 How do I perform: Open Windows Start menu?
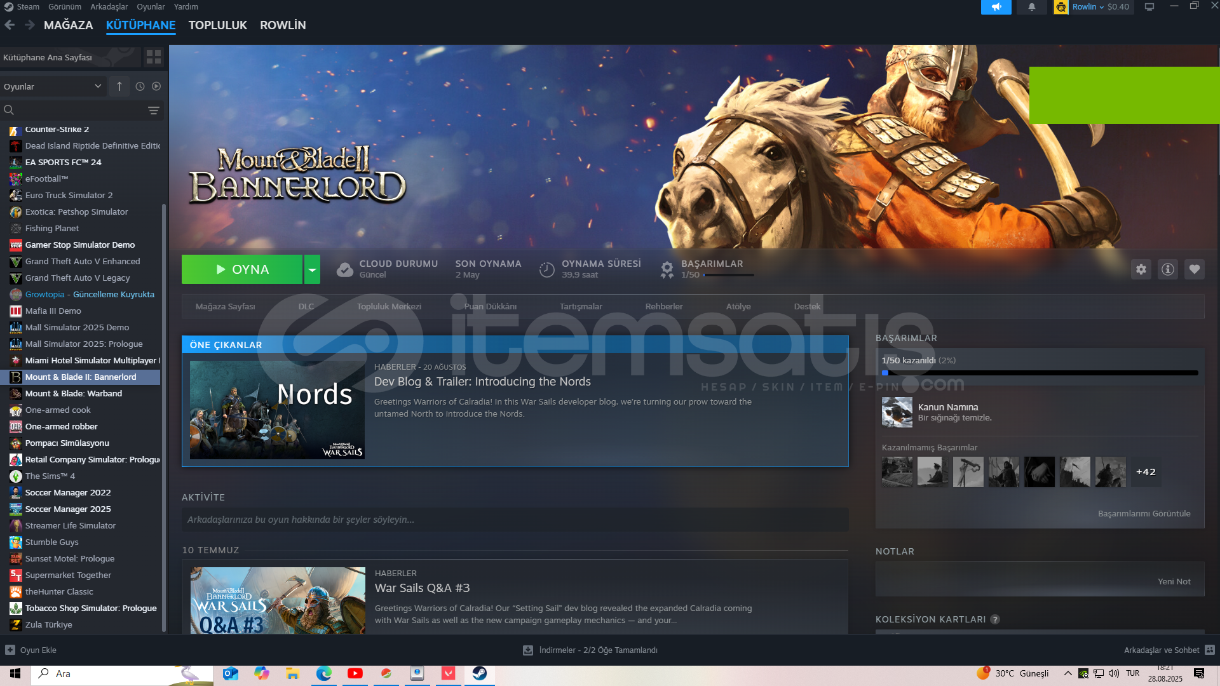(x=15, y=673)
